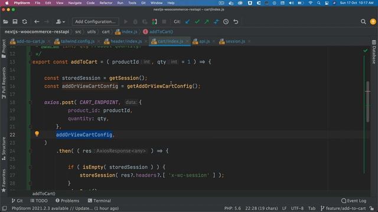This screenshot has width=378, height=212.
Task: Navigate forward with the right arrow icon
Action: coord(47,22)
